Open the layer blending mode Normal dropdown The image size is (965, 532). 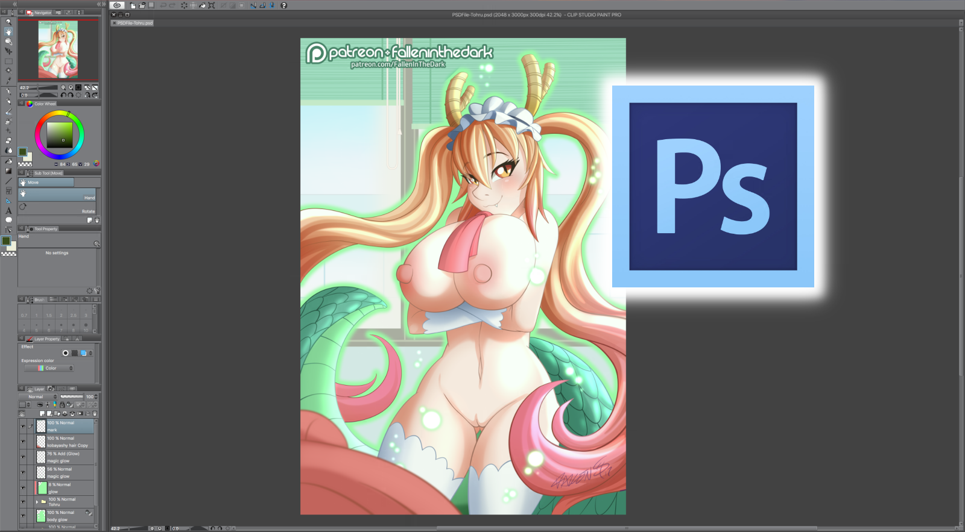(x=39, y=397)
